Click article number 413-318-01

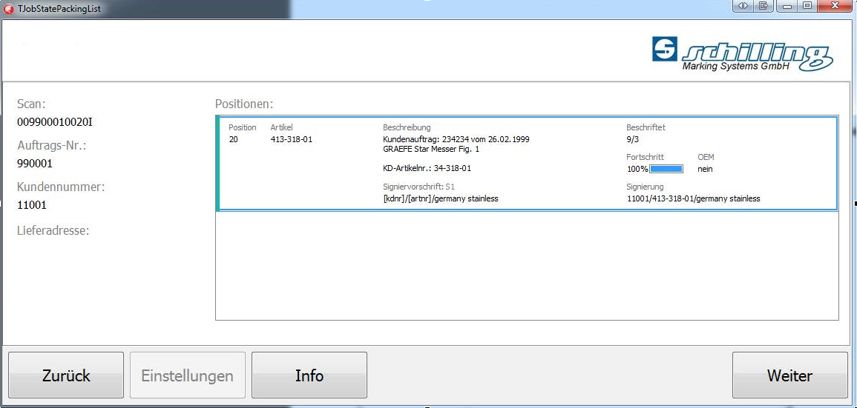coord(292,139)
